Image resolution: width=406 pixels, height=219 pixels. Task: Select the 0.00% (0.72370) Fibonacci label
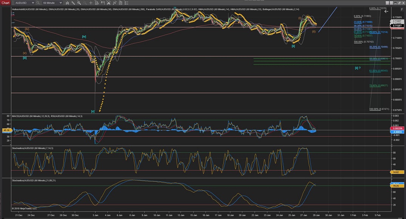tap(378, 8)
